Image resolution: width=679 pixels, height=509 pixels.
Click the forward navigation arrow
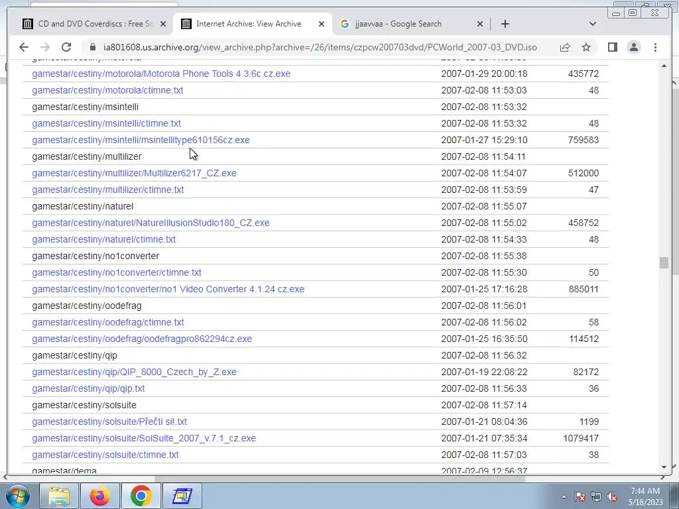[44, 47]
